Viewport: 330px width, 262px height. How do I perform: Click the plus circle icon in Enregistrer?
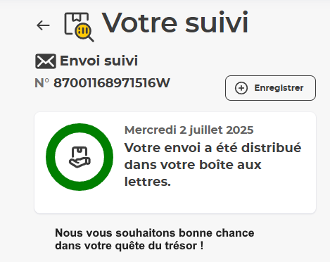(x=241, y=88)
